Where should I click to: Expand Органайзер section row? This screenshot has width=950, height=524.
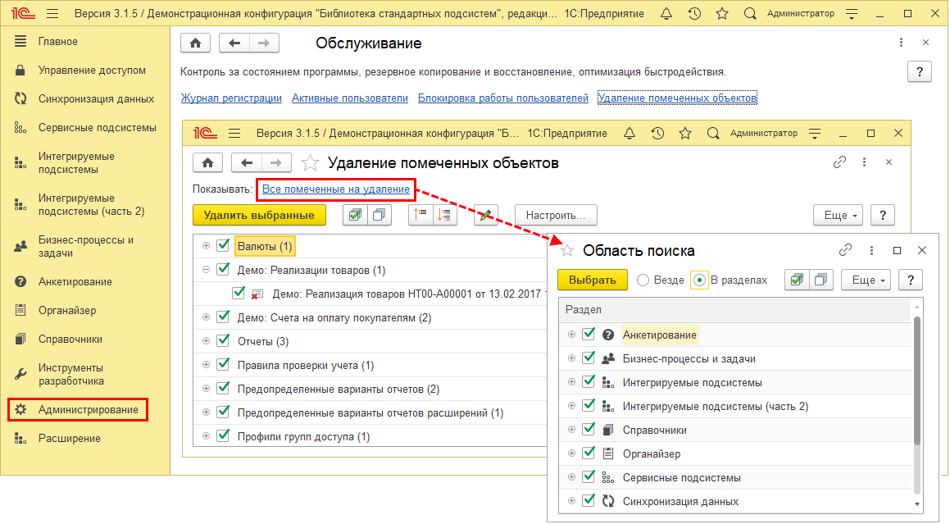571,453
